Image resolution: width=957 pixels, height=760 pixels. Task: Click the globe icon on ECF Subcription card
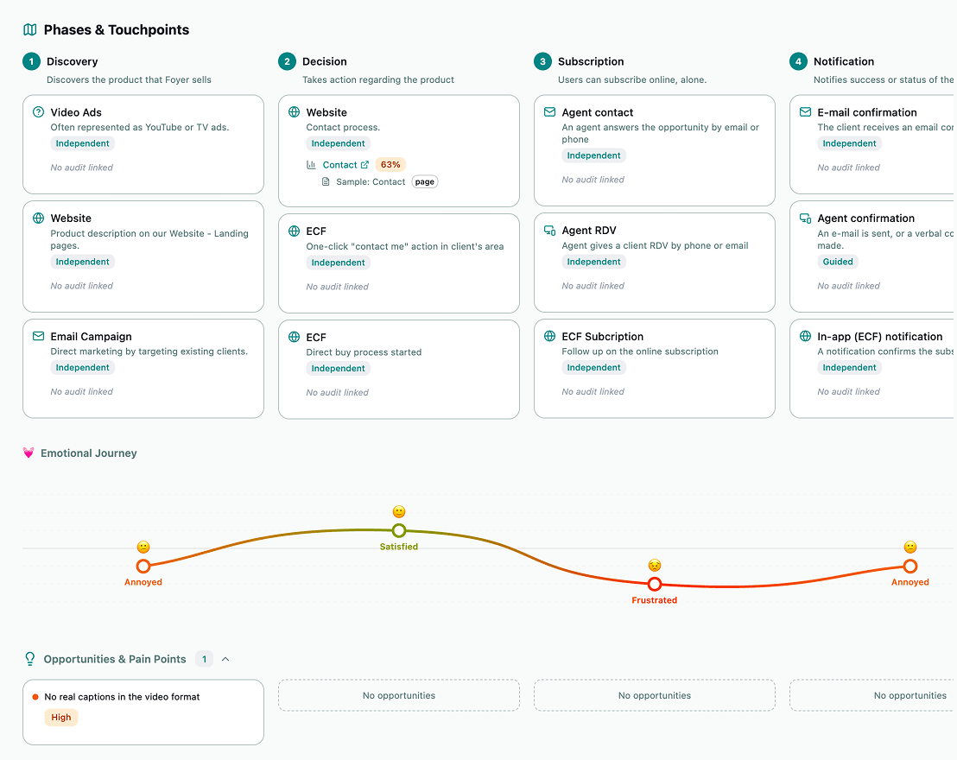tap(550, 336)
